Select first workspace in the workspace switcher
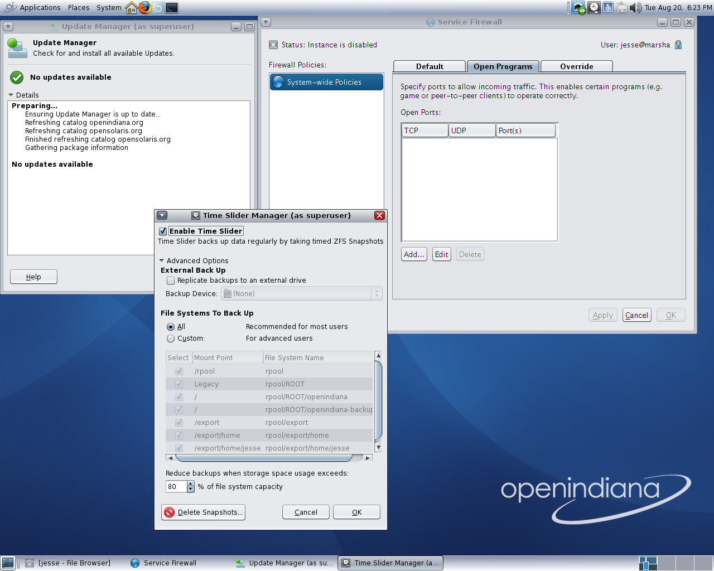 point(648,563)
